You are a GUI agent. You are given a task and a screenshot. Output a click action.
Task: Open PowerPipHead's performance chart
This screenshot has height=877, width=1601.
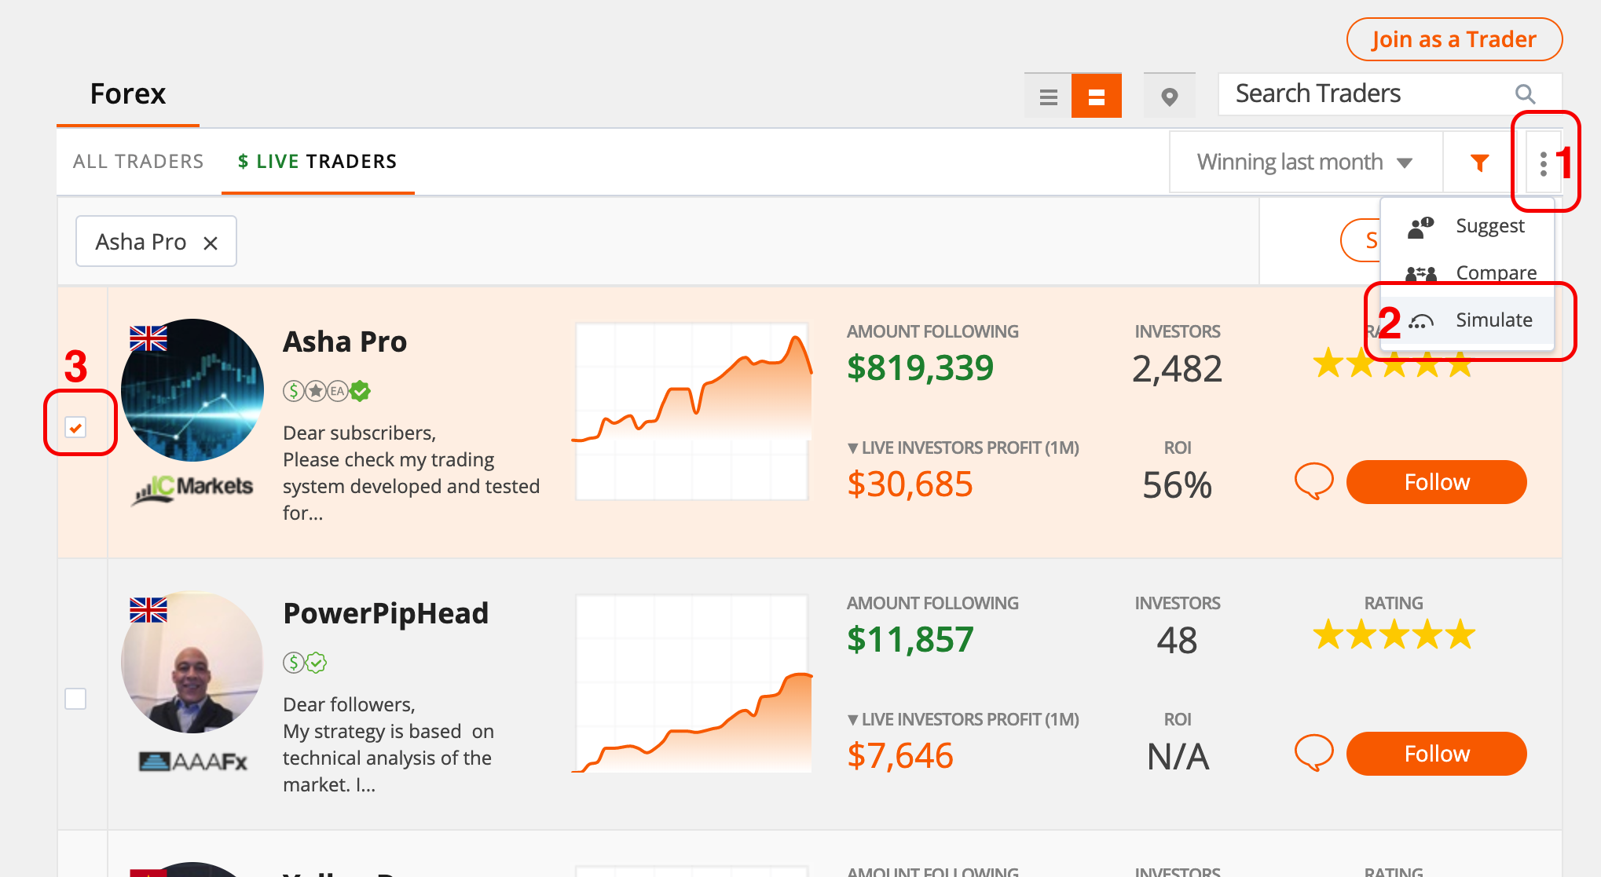pyautogui.click(x=692, y=682)
